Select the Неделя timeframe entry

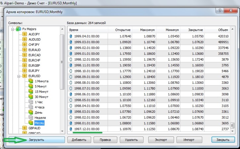(x=40, y=118)
